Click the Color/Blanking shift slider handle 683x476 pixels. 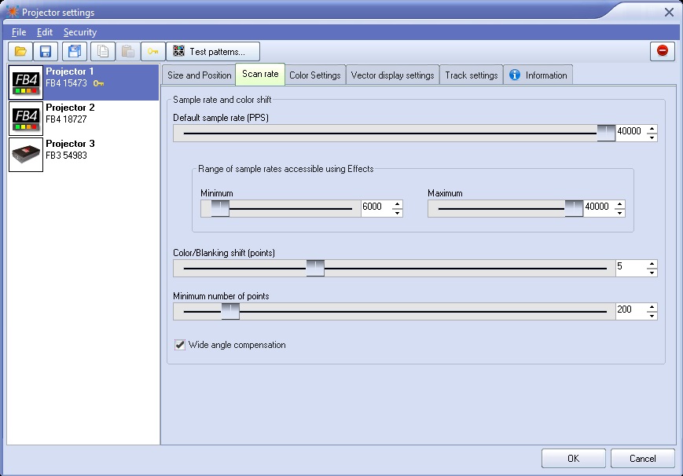(x=315, y=268)
